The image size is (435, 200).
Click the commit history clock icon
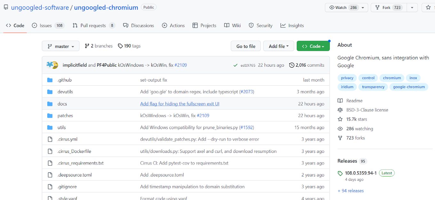[x=292, y=65]
